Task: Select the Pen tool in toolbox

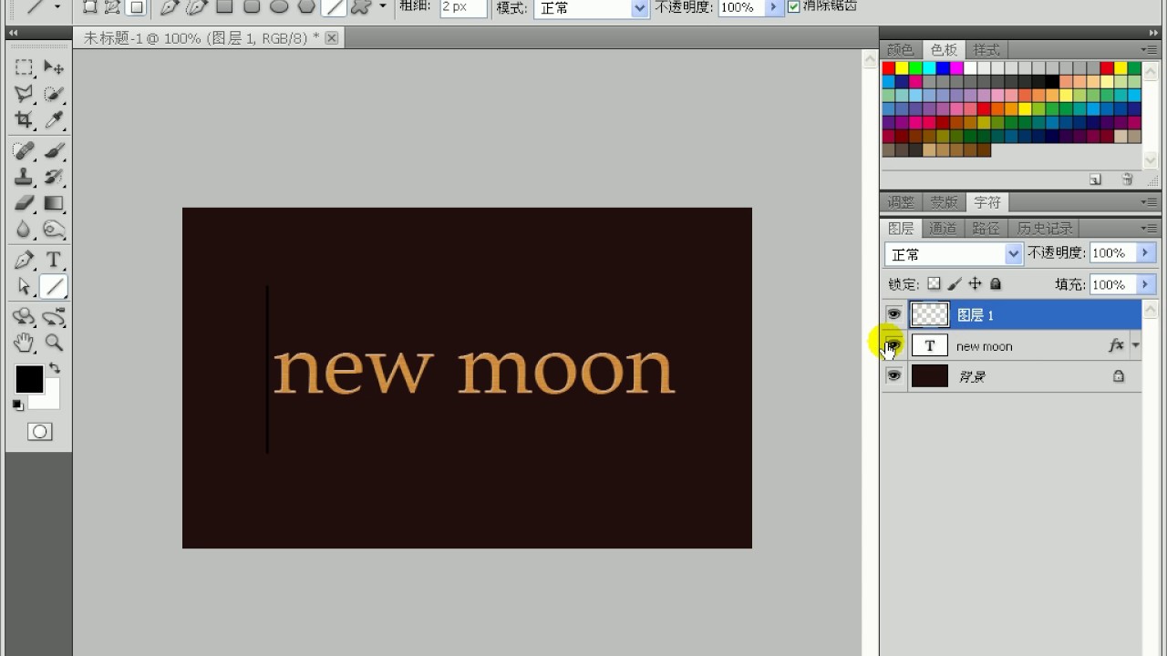Action: tap(24, 260)
